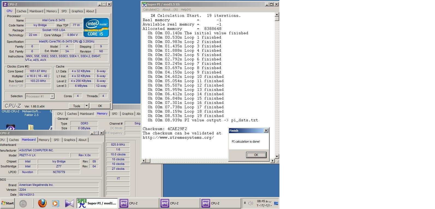This screenshot has width=435, height=209.
Task: Switch to Mainboard tab in front CPU-Z window
Action: click(36, 11)
